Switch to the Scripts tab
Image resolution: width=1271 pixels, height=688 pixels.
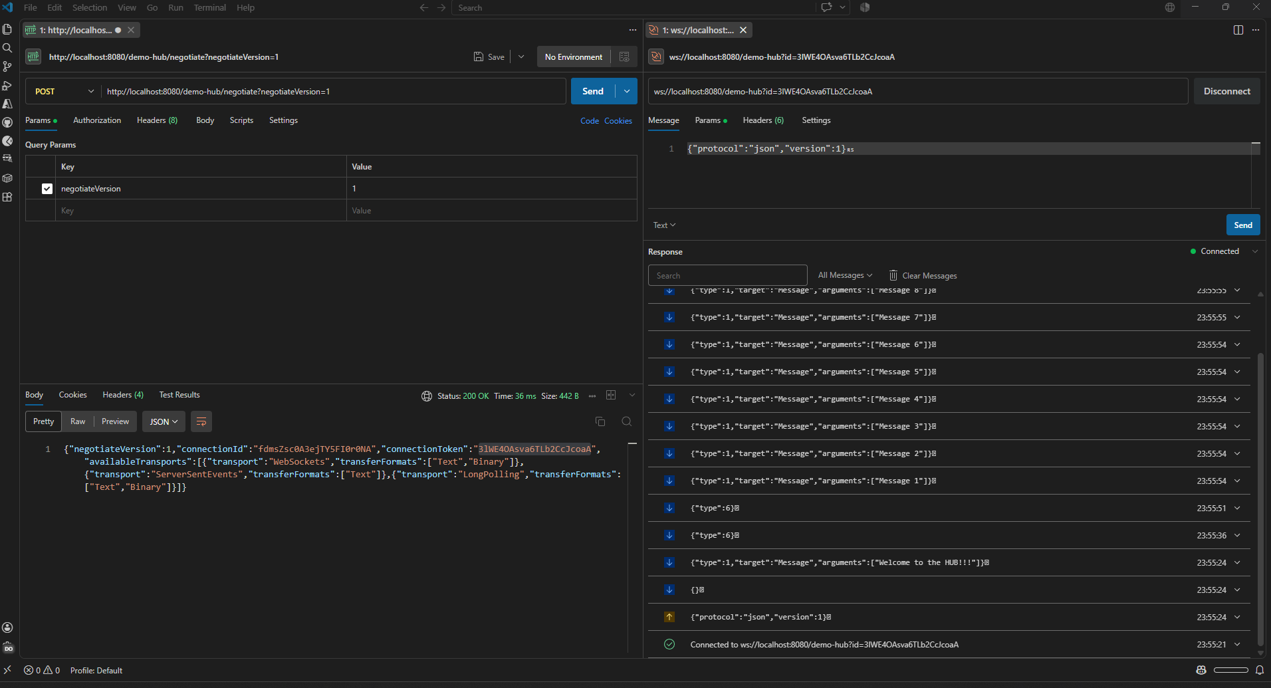tap(241, 120)
